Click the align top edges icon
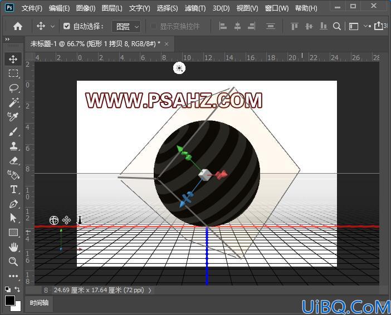Image resolution: width=391 pixels, height=315 pixels. pyautogui.click(x=294, y=26)
